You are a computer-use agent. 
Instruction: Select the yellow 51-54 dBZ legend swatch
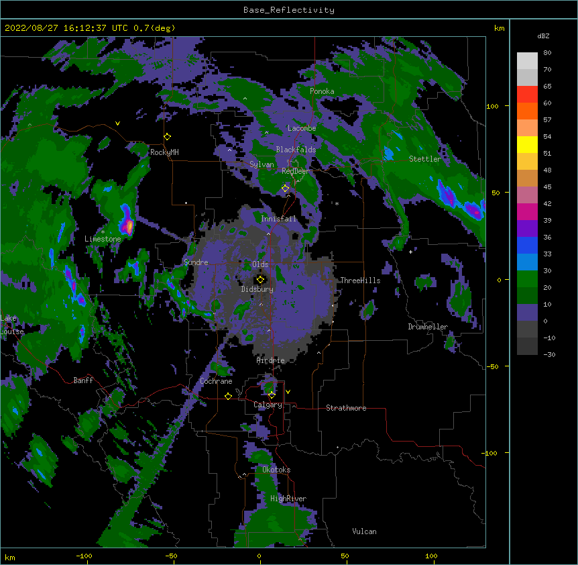coord(527,144)
